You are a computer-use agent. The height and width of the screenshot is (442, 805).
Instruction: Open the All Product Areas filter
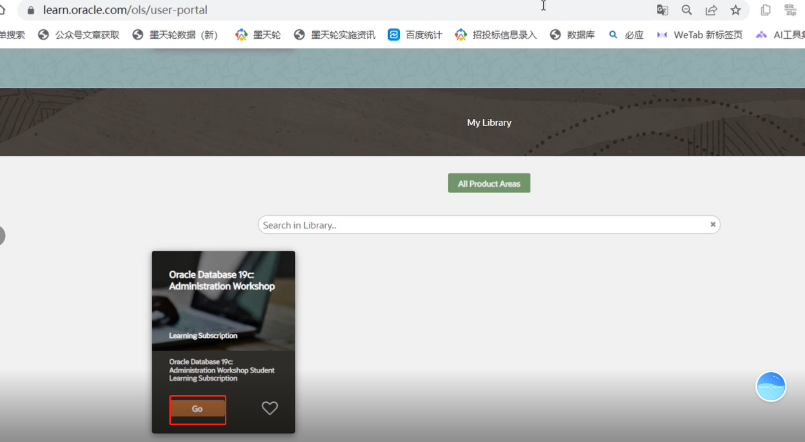coord(489,183)
